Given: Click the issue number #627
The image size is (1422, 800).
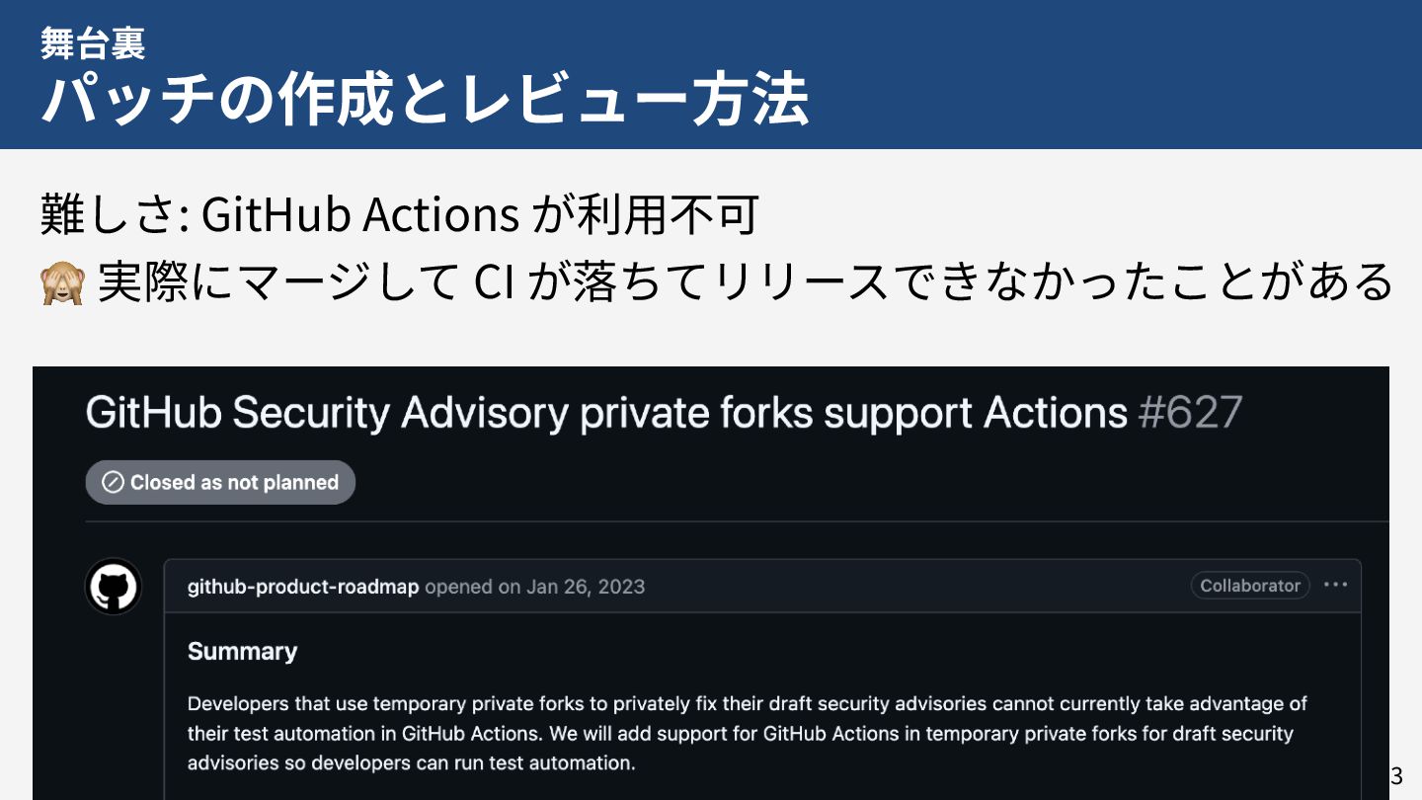Looking at the screenshot, I should 1190,412.
